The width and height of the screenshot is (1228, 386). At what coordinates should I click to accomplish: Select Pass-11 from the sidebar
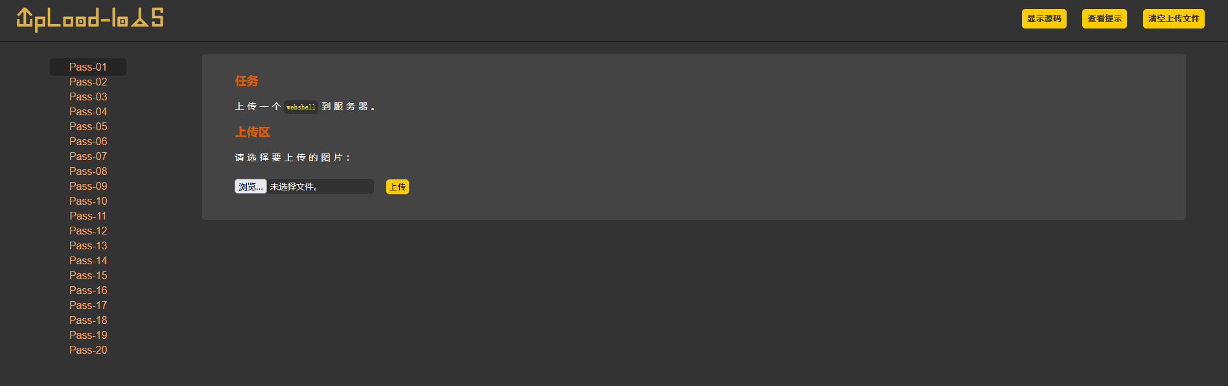[88, 216]
